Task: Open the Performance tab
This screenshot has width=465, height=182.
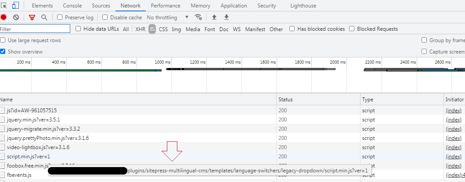Action: point(166,6)
